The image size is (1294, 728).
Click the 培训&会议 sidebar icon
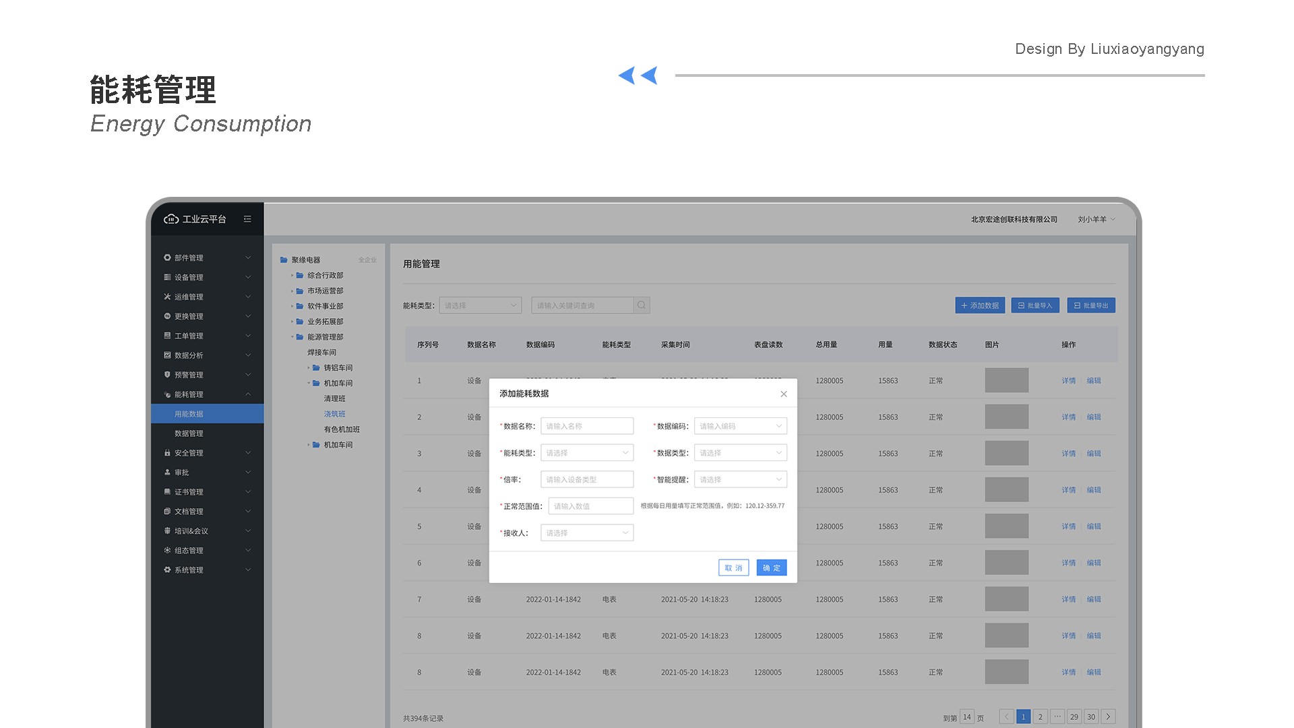click(167, 531)
